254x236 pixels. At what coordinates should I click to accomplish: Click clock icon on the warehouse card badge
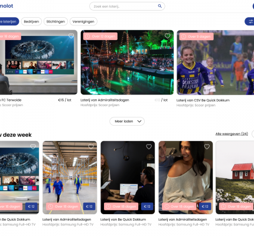pos(50,206)
